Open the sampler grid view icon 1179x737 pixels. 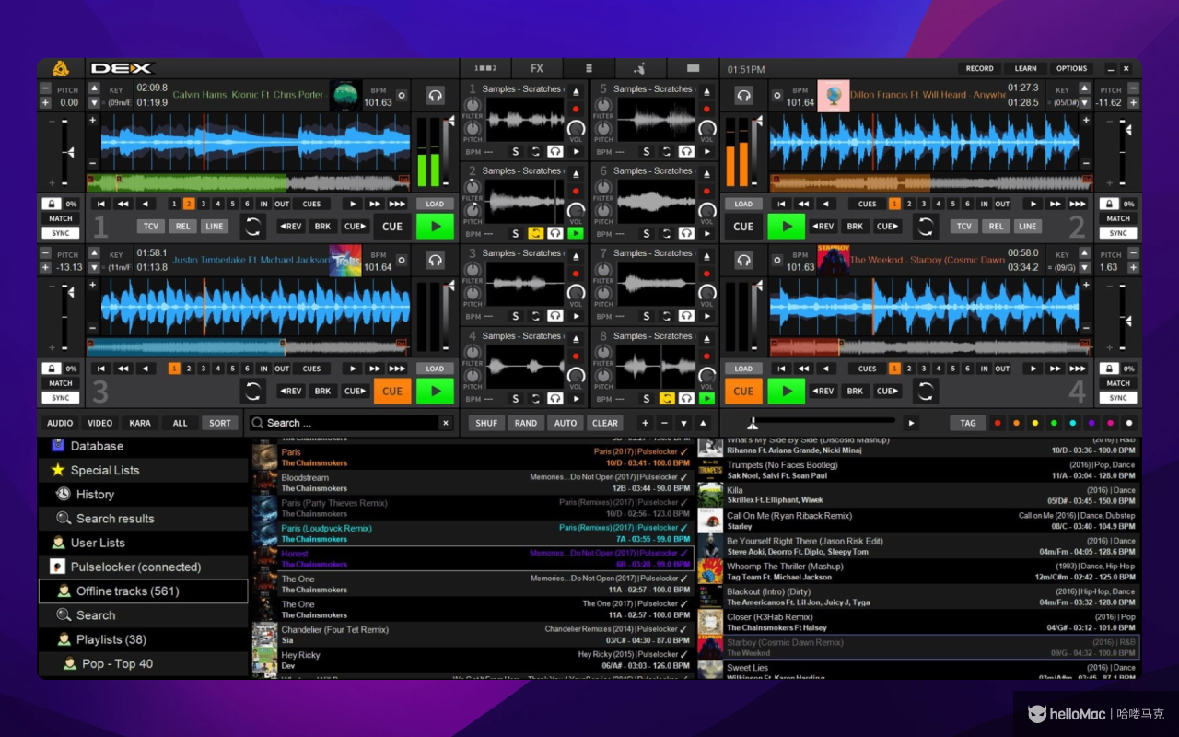[x=589, y=68]
